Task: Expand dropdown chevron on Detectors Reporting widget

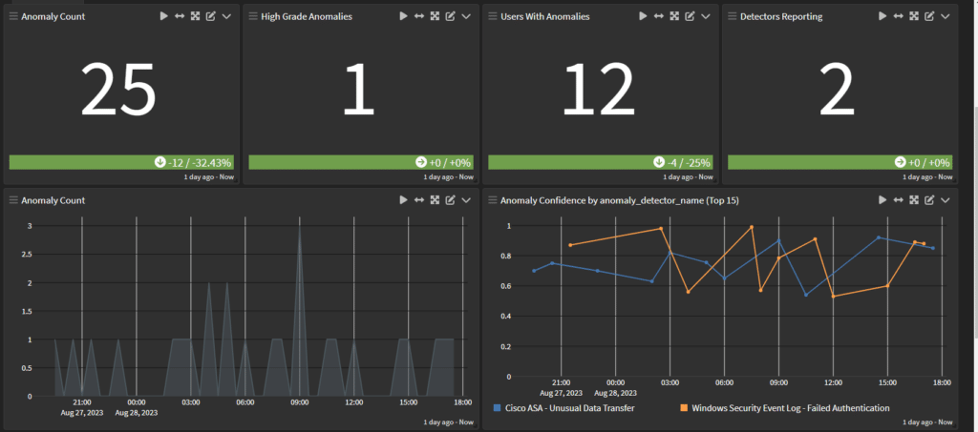Action: [x=945, y=16]
